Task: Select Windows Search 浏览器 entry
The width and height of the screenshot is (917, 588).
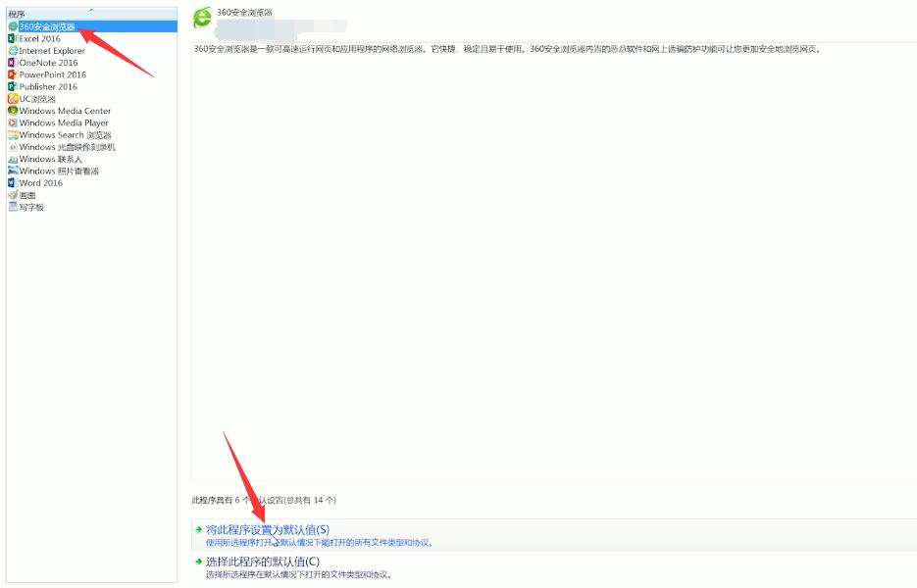Action: pyautogui.click(x=66, y=135)
